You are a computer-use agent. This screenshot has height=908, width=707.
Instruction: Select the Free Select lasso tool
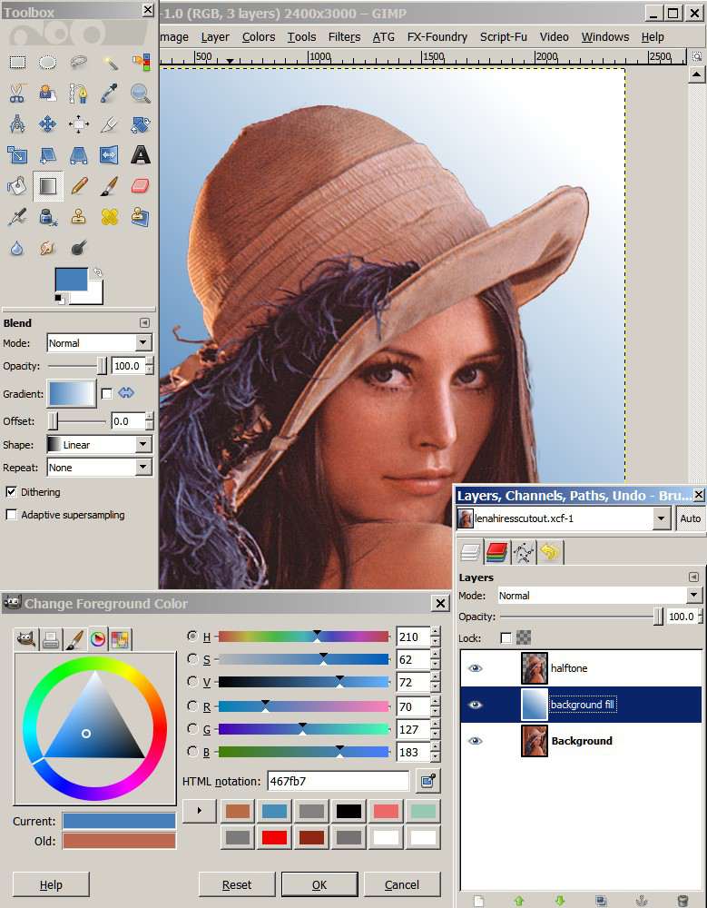(x=79, y=62)
